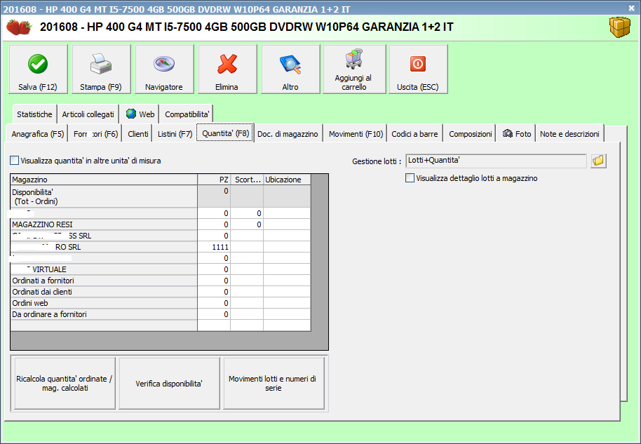Click the Ubicazione column header
The image size is (641, 444).
pyautogui.click(x=287, y=180)
